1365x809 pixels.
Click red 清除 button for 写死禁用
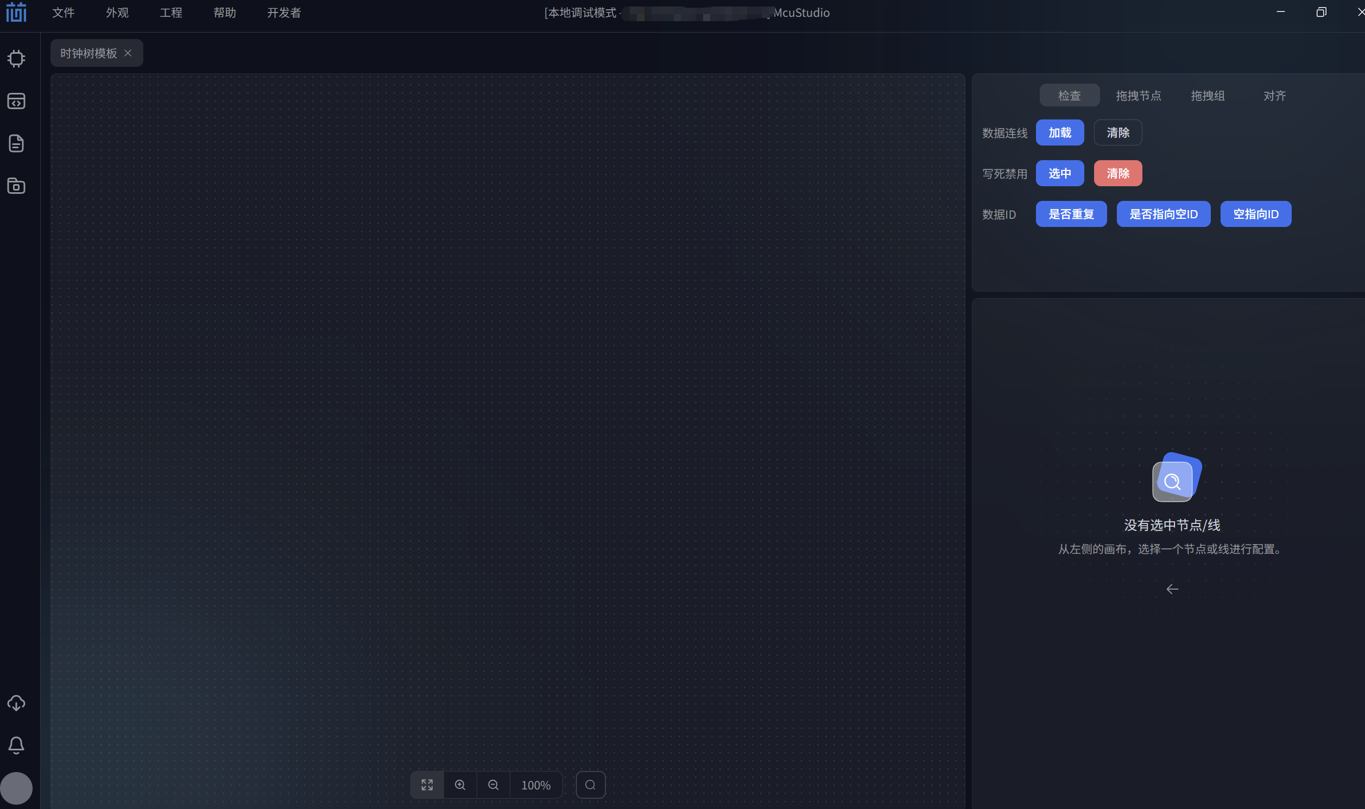pyautogui.click(x=1118, y=173)
